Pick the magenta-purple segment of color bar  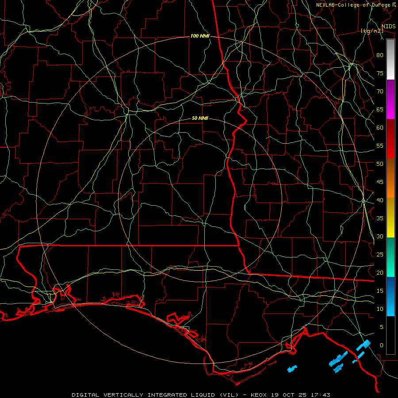coord(390,99)
